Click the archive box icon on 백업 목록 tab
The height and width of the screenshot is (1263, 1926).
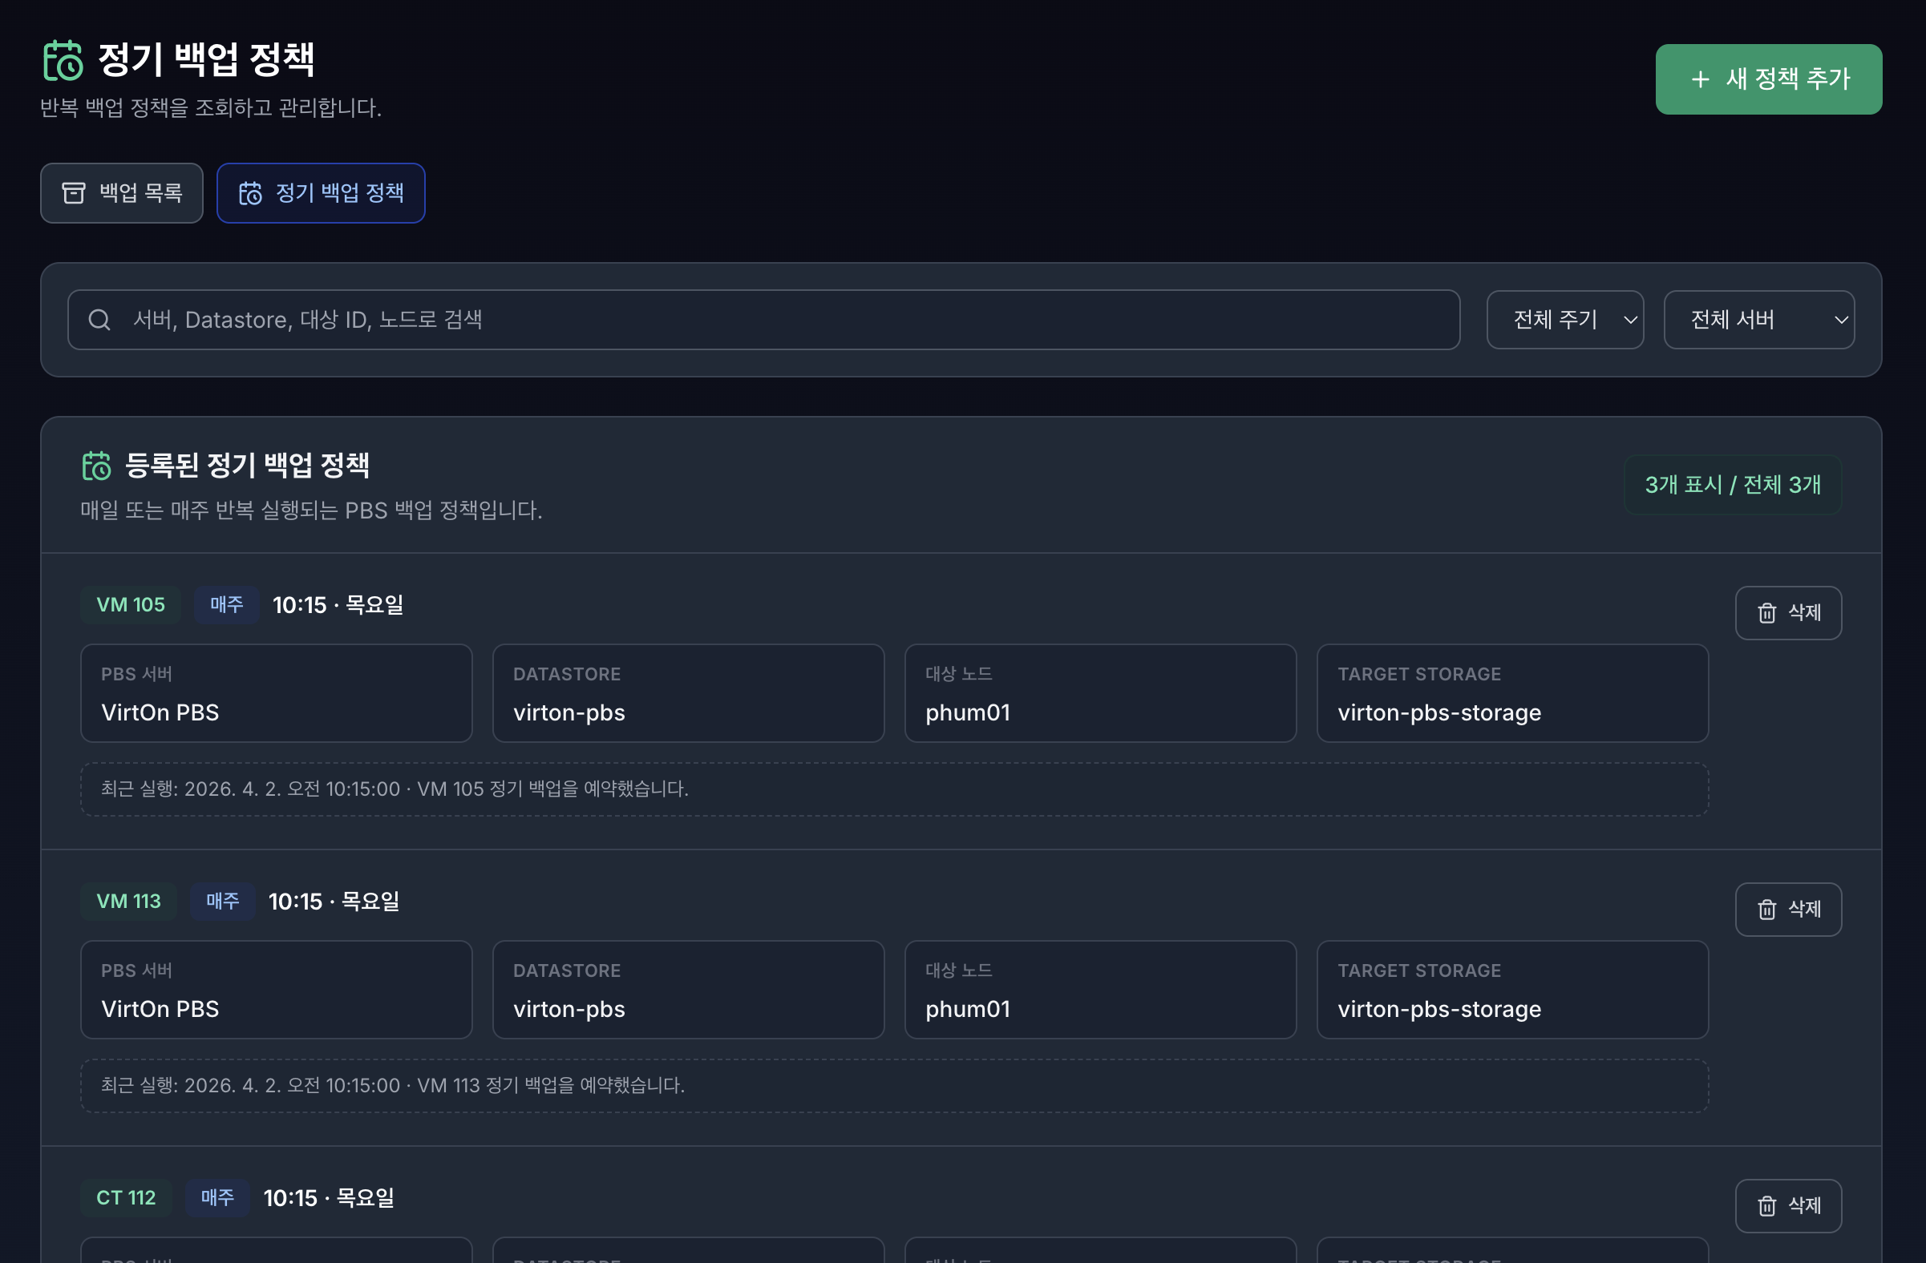(75, 192)
